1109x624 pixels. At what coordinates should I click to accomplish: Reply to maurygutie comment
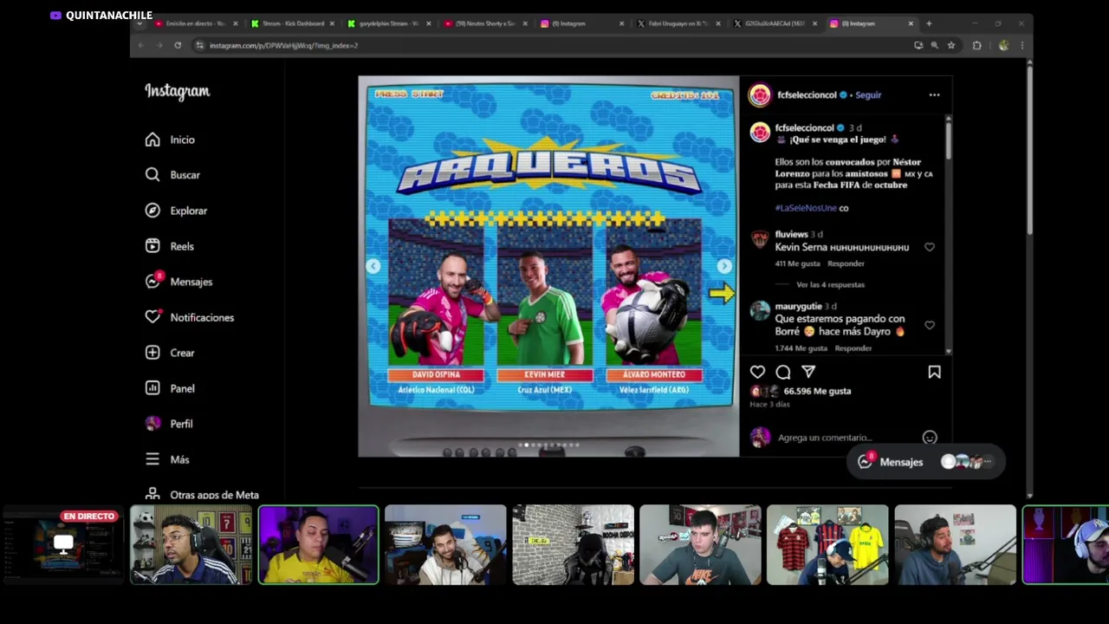click(x=853, y=348)
